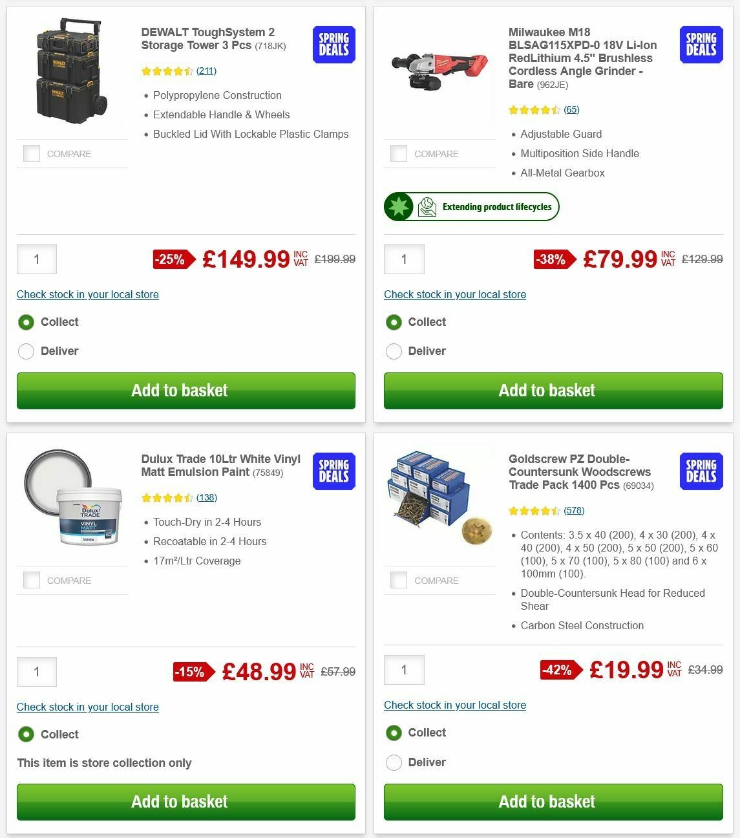Click the Extending product lifecycles recycling icon
740x838 pixels.
pyautogui.click(x=426, y=206)
